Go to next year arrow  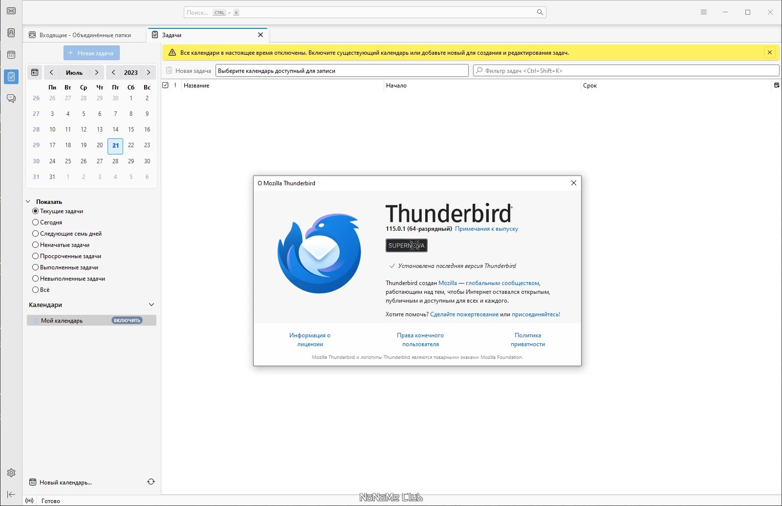click(x=149, y=72)
